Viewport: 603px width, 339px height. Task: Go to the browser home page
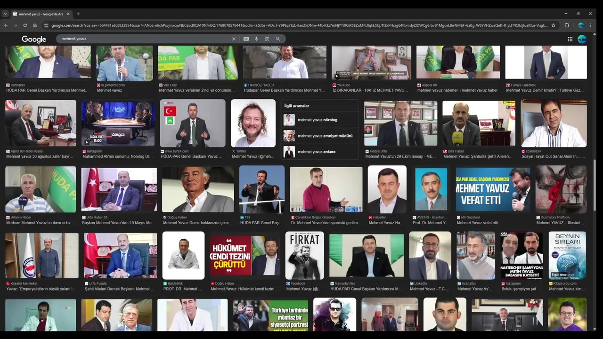coord(34,25)
